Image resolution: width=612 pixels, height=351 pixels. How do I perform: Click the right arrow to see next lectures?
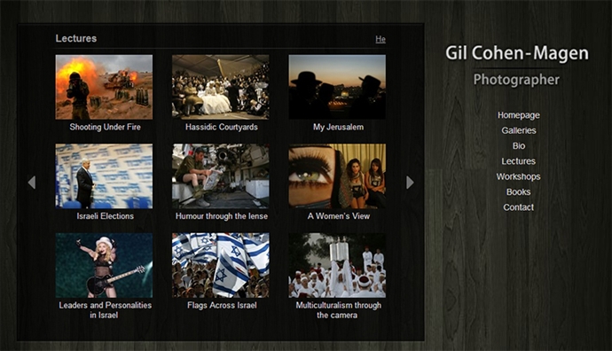point(410,182)
